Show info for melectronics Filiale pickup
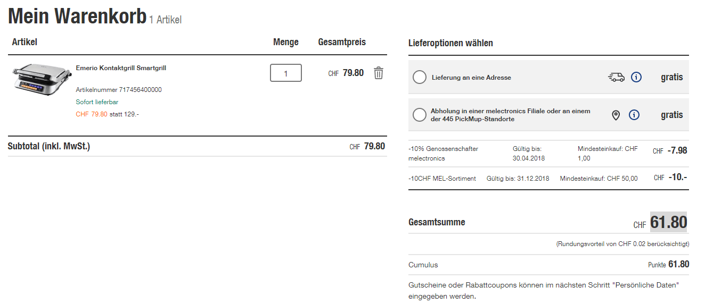Screen dimensions: 705x304 pos(634,115)
